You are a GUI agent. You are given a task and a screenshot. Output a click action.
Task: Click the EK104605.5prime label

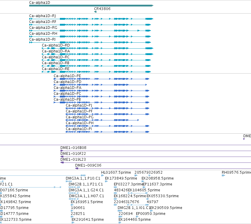tap(144, 190)
